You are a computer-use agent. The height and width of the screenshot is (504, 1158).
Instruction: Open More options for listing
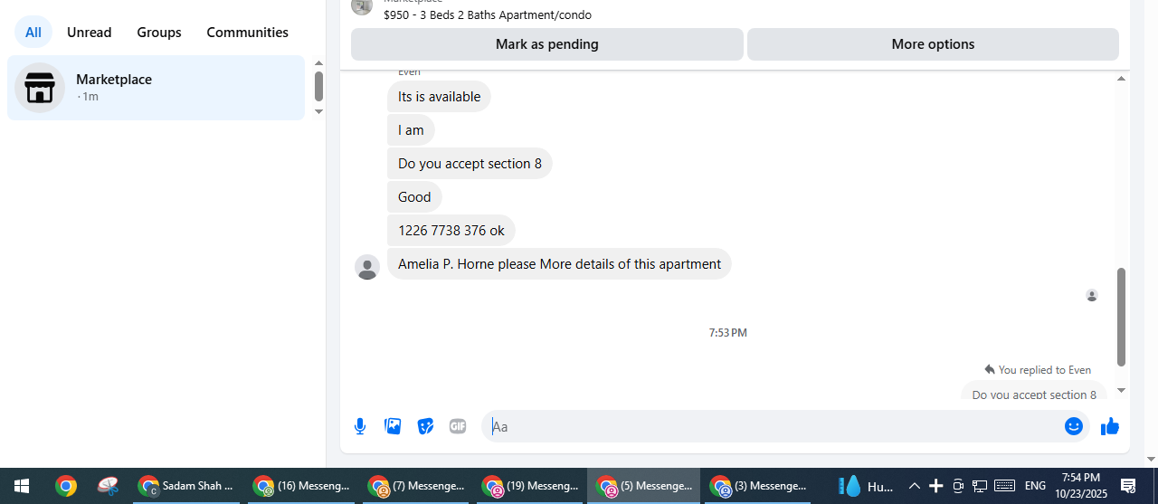click(x=933, y=44)
